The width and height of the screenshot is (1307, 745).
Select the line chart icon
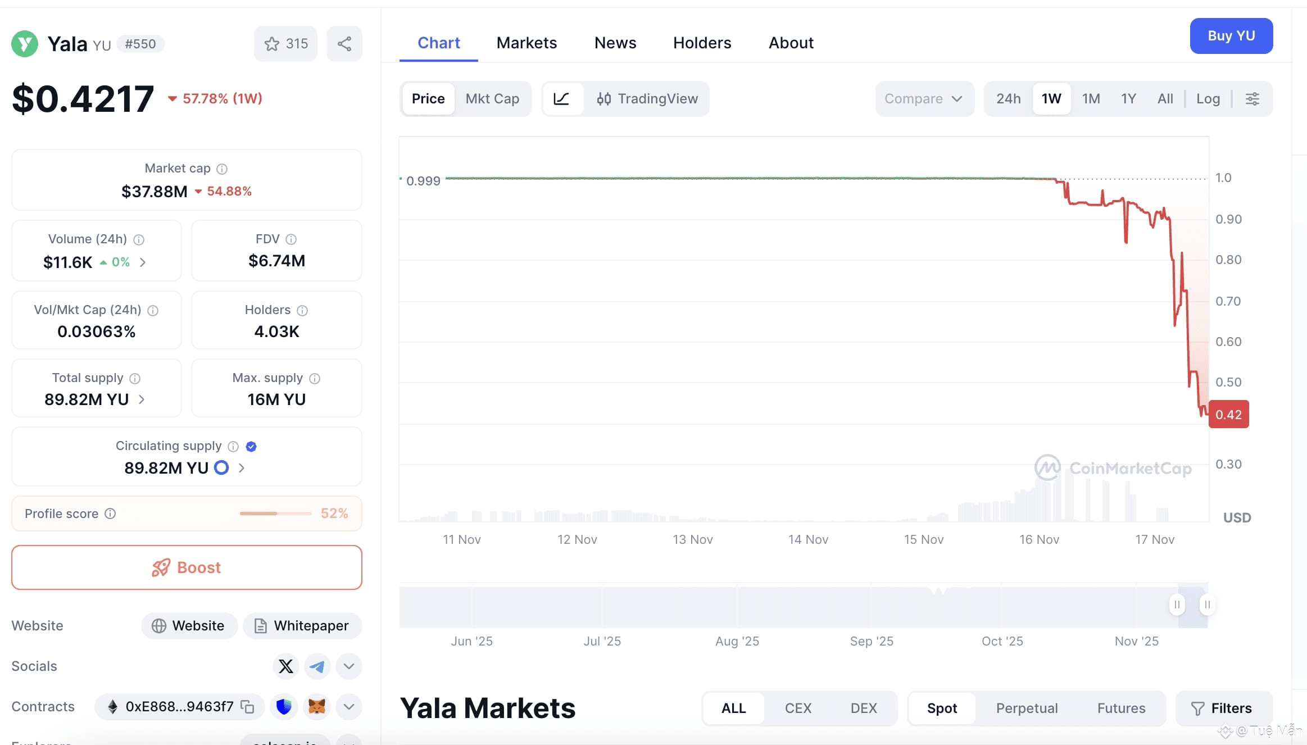tap(561, 99)
